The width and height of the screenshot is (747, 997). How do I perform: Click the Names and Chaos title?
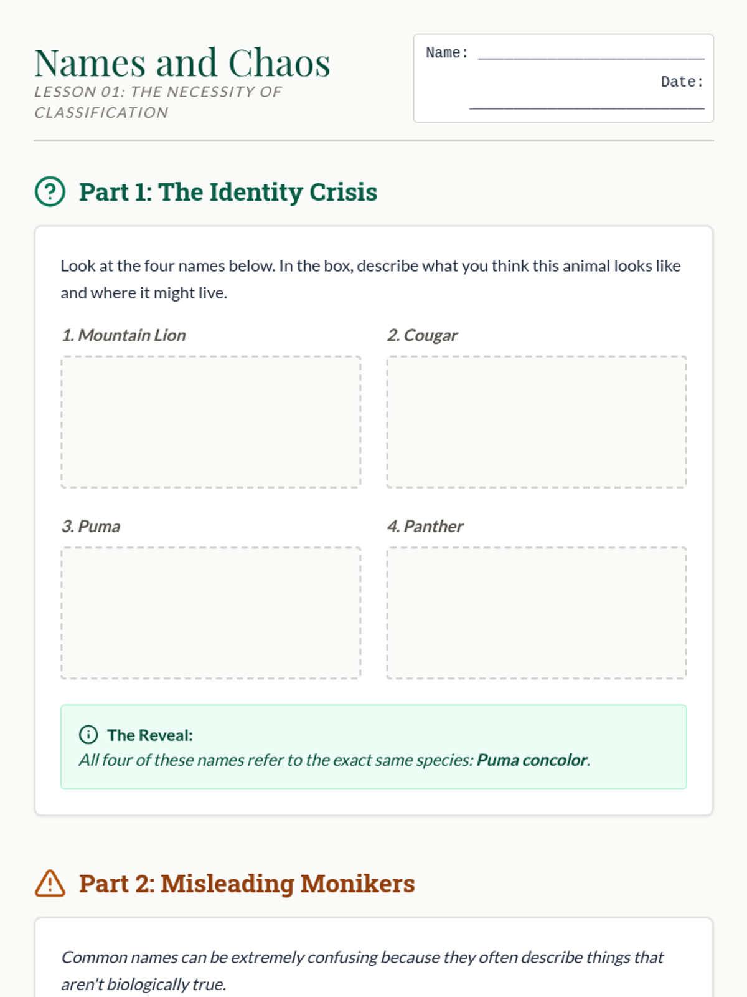[182, 63]
